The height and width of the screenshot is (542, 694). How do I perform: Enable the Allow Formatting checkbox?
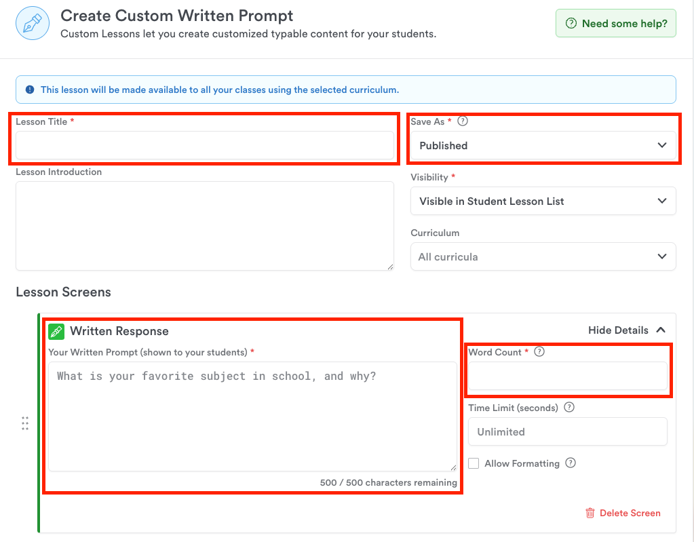[474, 463]
